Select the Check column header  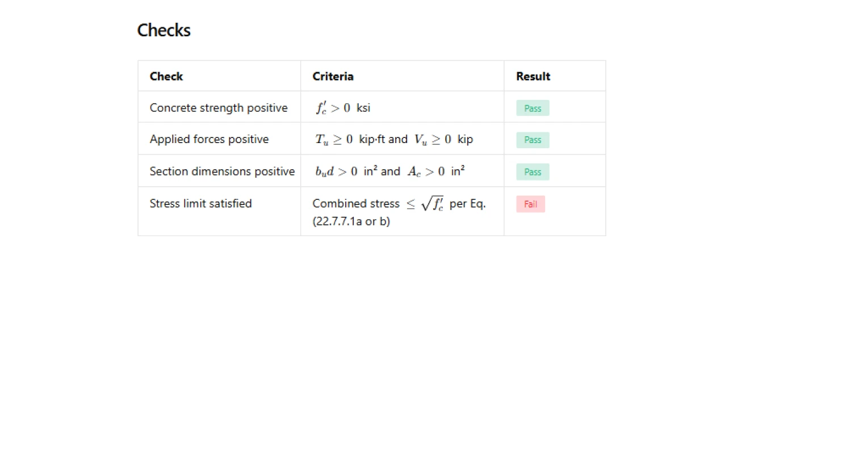(166, 76)
